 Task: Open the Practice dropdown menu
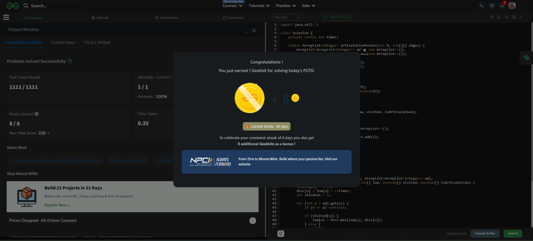pyautogui.click(x=286, y=6)
